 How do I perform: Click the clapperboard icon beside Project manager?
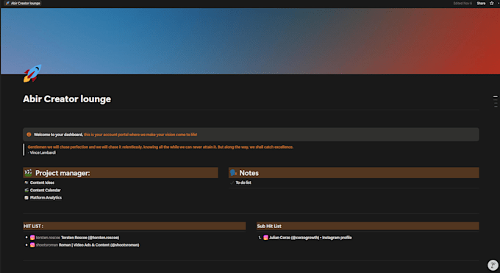click(x=29, y=173)
